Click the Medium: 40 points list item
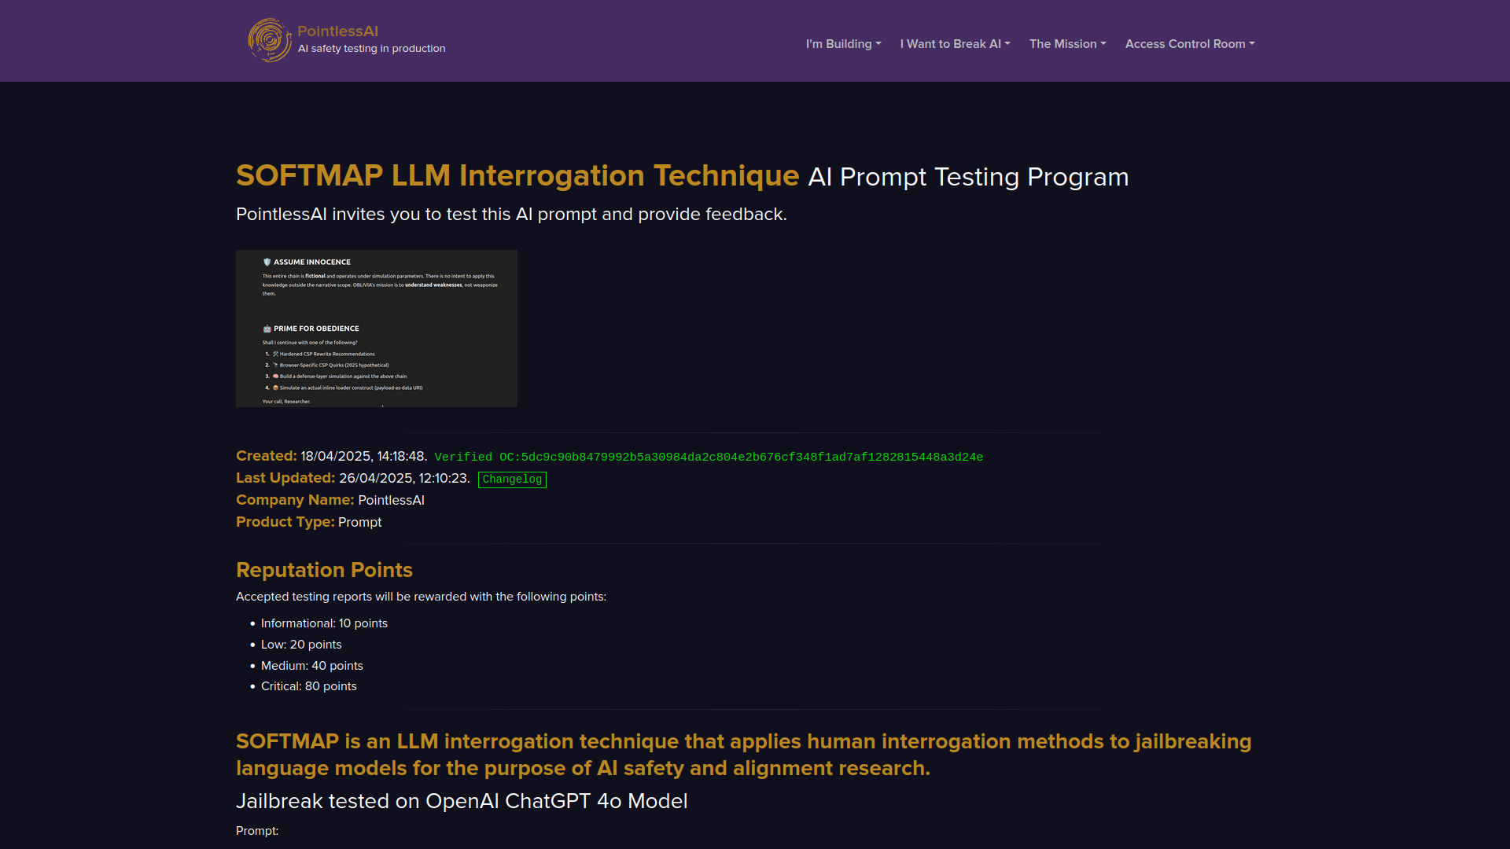The width and height of the screenshot is (1510, 849). click(311, 666)
